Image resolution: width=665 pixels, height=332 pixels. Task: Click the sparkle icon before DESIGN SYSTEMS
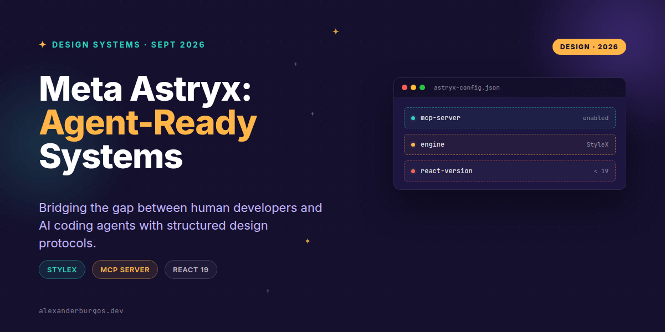43,45
